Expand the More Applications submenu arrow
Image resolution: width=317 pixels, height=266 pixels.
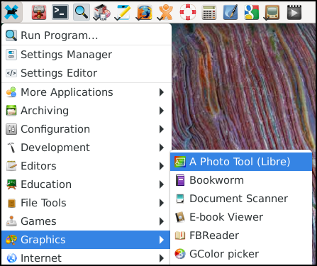162,92
